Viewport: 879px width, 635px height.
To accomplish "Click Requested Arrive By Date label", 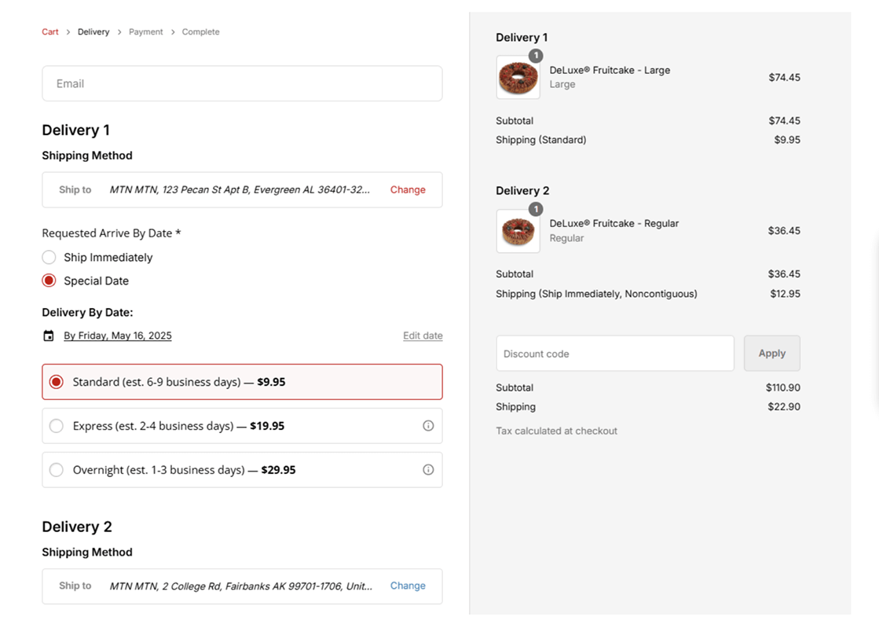I will (111, 233).
